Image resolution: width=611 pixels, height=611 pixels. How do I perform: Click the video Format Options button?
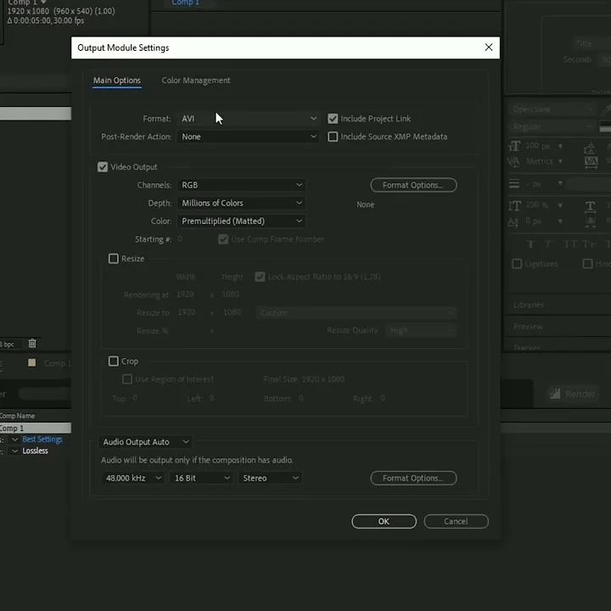413,185
